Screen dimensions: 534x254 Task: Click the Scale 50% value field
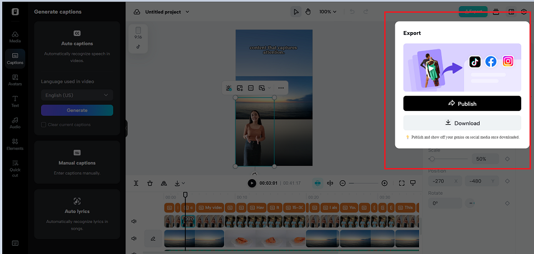coord(485,159)
